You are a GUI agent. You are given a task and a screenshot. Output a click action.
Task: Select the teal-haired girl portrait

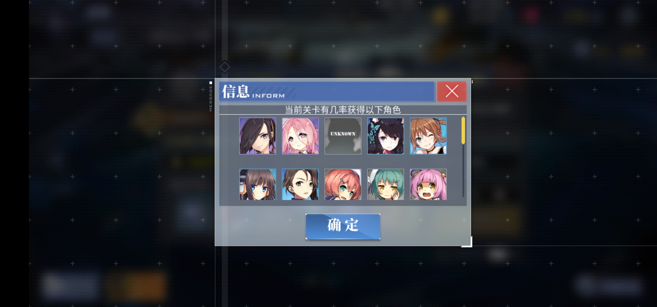pos(385,184)
